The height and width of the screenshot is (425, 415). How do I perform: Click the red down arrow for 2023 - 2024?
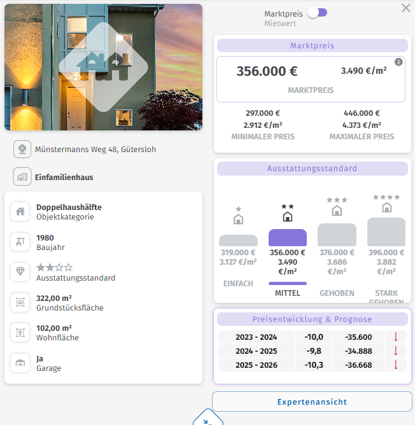point(396,337)
